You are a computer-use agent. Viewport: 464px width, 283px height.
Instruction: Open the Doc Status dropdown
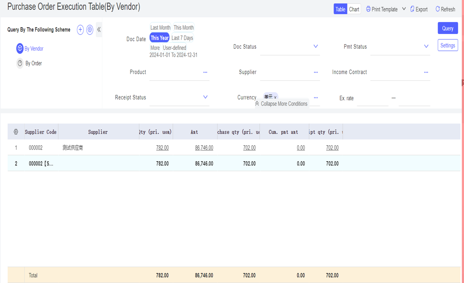click(x=316, y=47)
